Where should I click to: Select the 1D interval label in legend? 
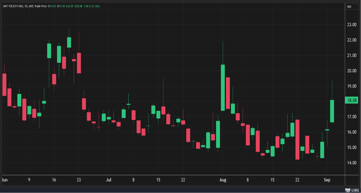pyautogui.click(x=26, y=6)
